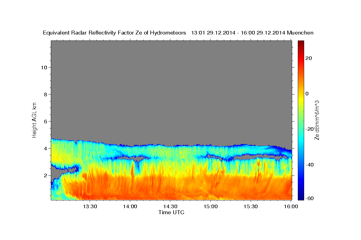Click the 'Time UTC' axis label
The image size is (361, 240).
[171, 212]
